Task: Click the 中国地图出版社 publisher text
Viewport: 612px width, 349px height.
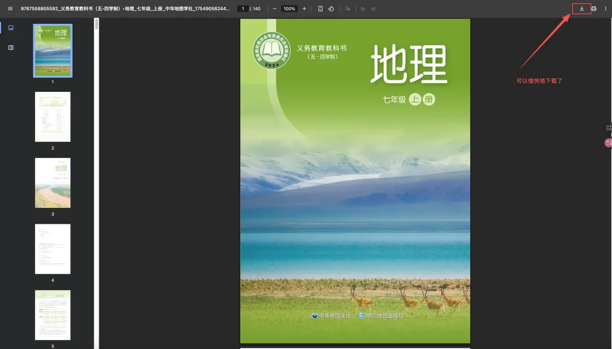Action: 385,316
